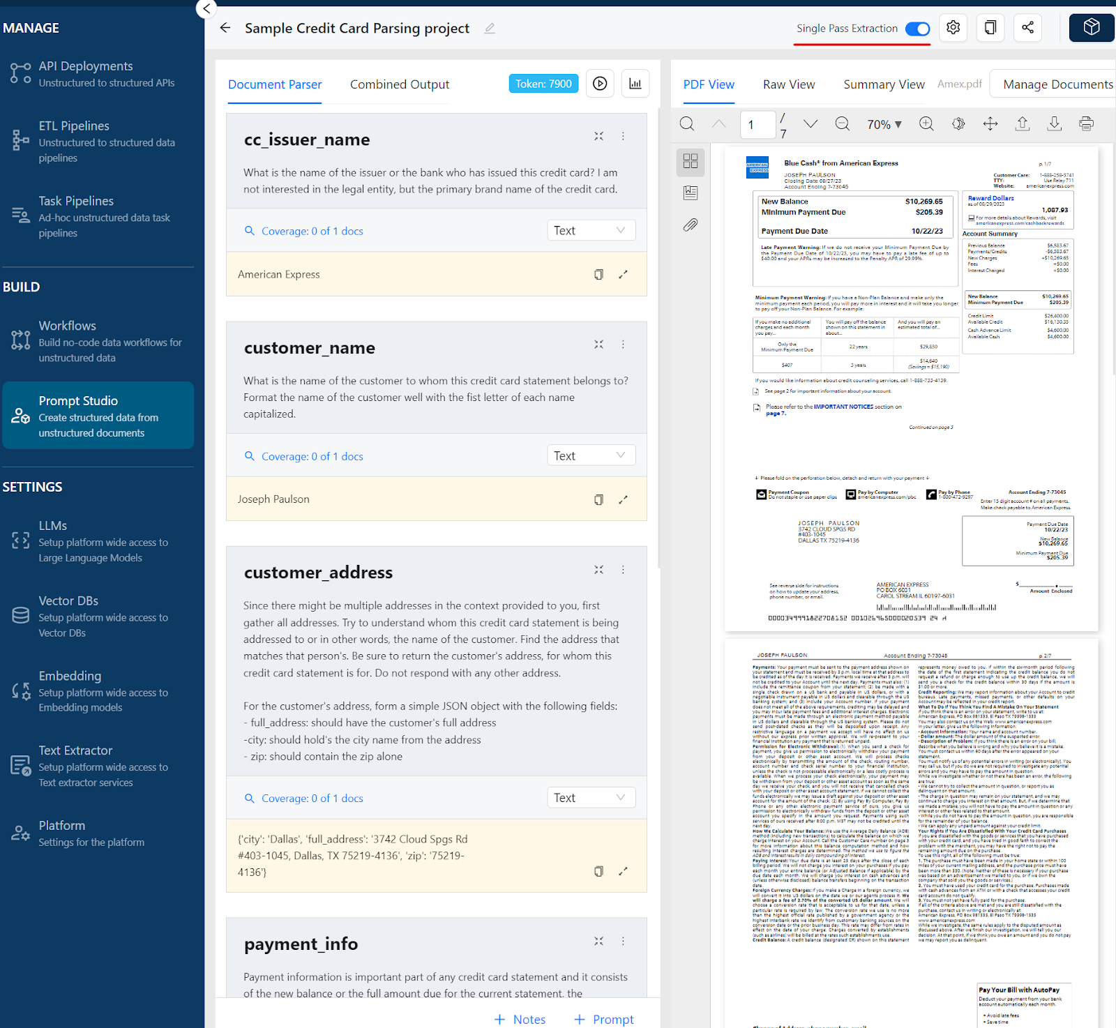This screenshot has height=1028, width=1116.
Task: Open Workflows in sidebar
Action: point(98,341)
